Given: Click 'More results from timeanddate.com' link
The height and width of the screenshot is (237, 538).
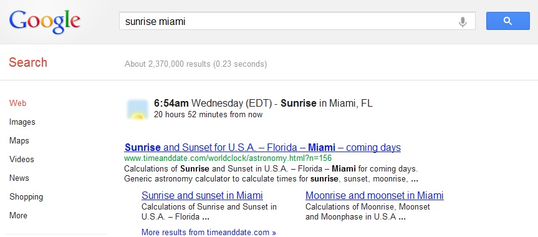Looking at the screenshot, I should click(209, 232).
